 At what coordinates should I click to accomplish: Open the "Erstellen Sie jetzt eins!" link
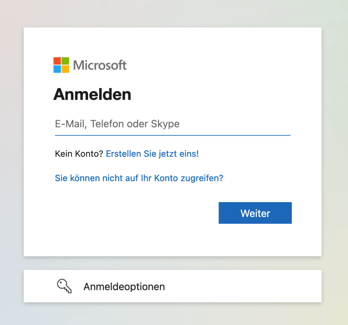tap(152, 154)
